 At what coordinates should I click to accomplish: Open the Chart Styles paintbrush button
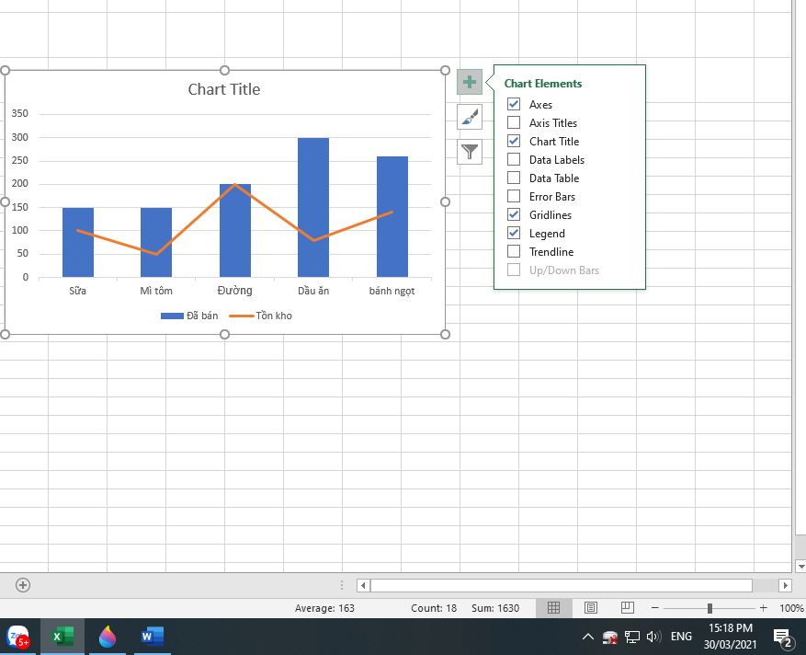[470, 117]
